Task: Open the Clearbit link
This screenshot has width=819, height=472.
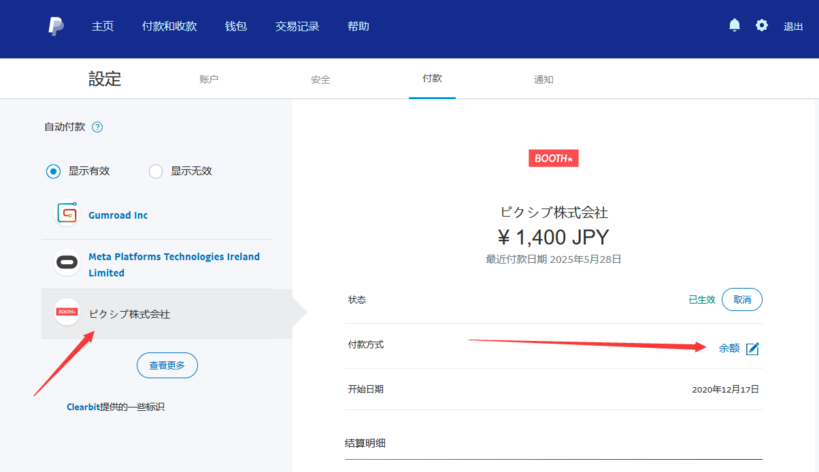Action: [x=84, y=407]
